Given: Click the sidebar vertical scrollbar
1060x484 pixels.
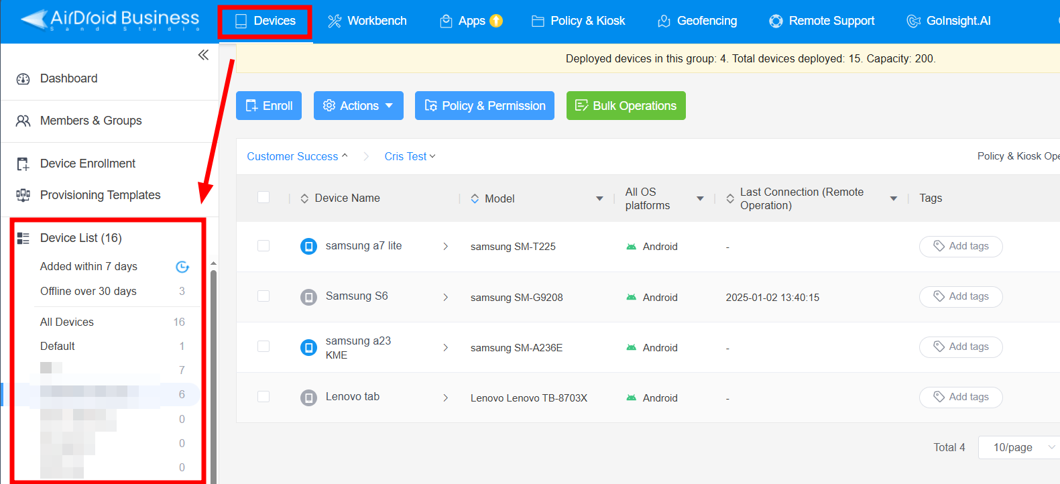Looking at the screenshot, I should pyautogui.click(x=213, y=375).
